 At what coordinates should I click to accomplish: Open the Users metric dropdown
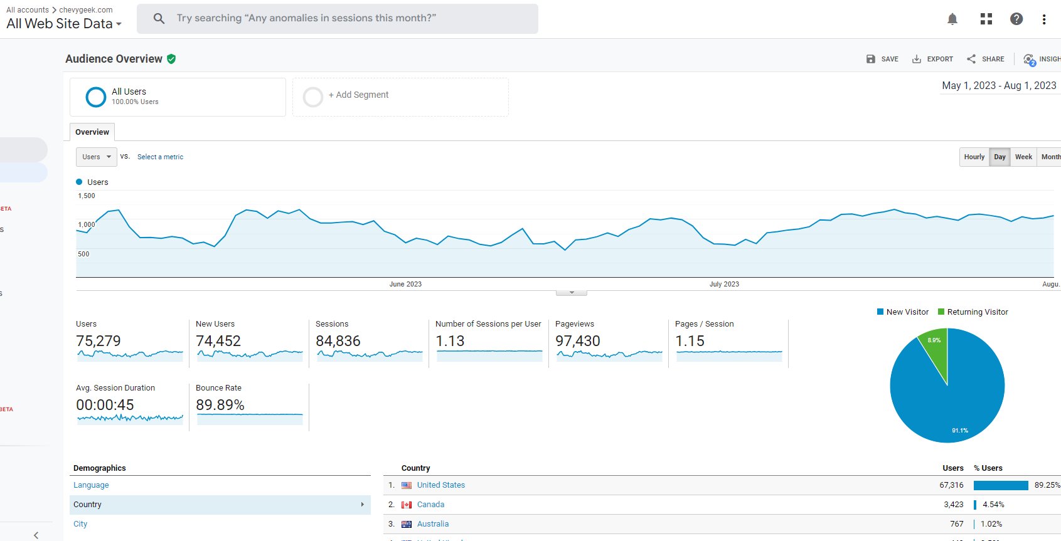[x=96, y=157]
